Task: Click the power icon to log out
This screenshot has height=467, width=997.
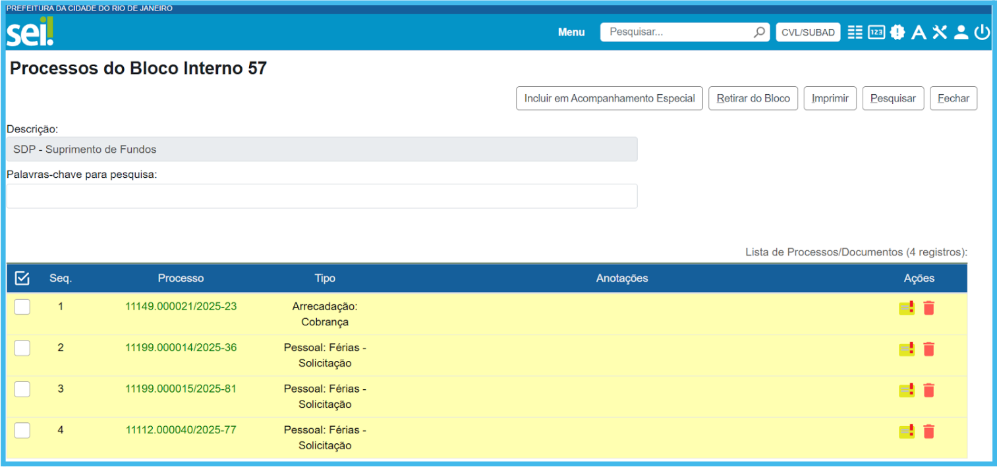Action: pyautogui.click(x=982, y=32)
